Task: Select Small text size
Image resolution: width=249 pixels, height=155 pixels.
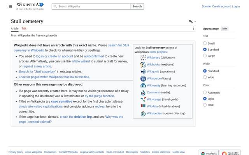Action: coord(205,43)
